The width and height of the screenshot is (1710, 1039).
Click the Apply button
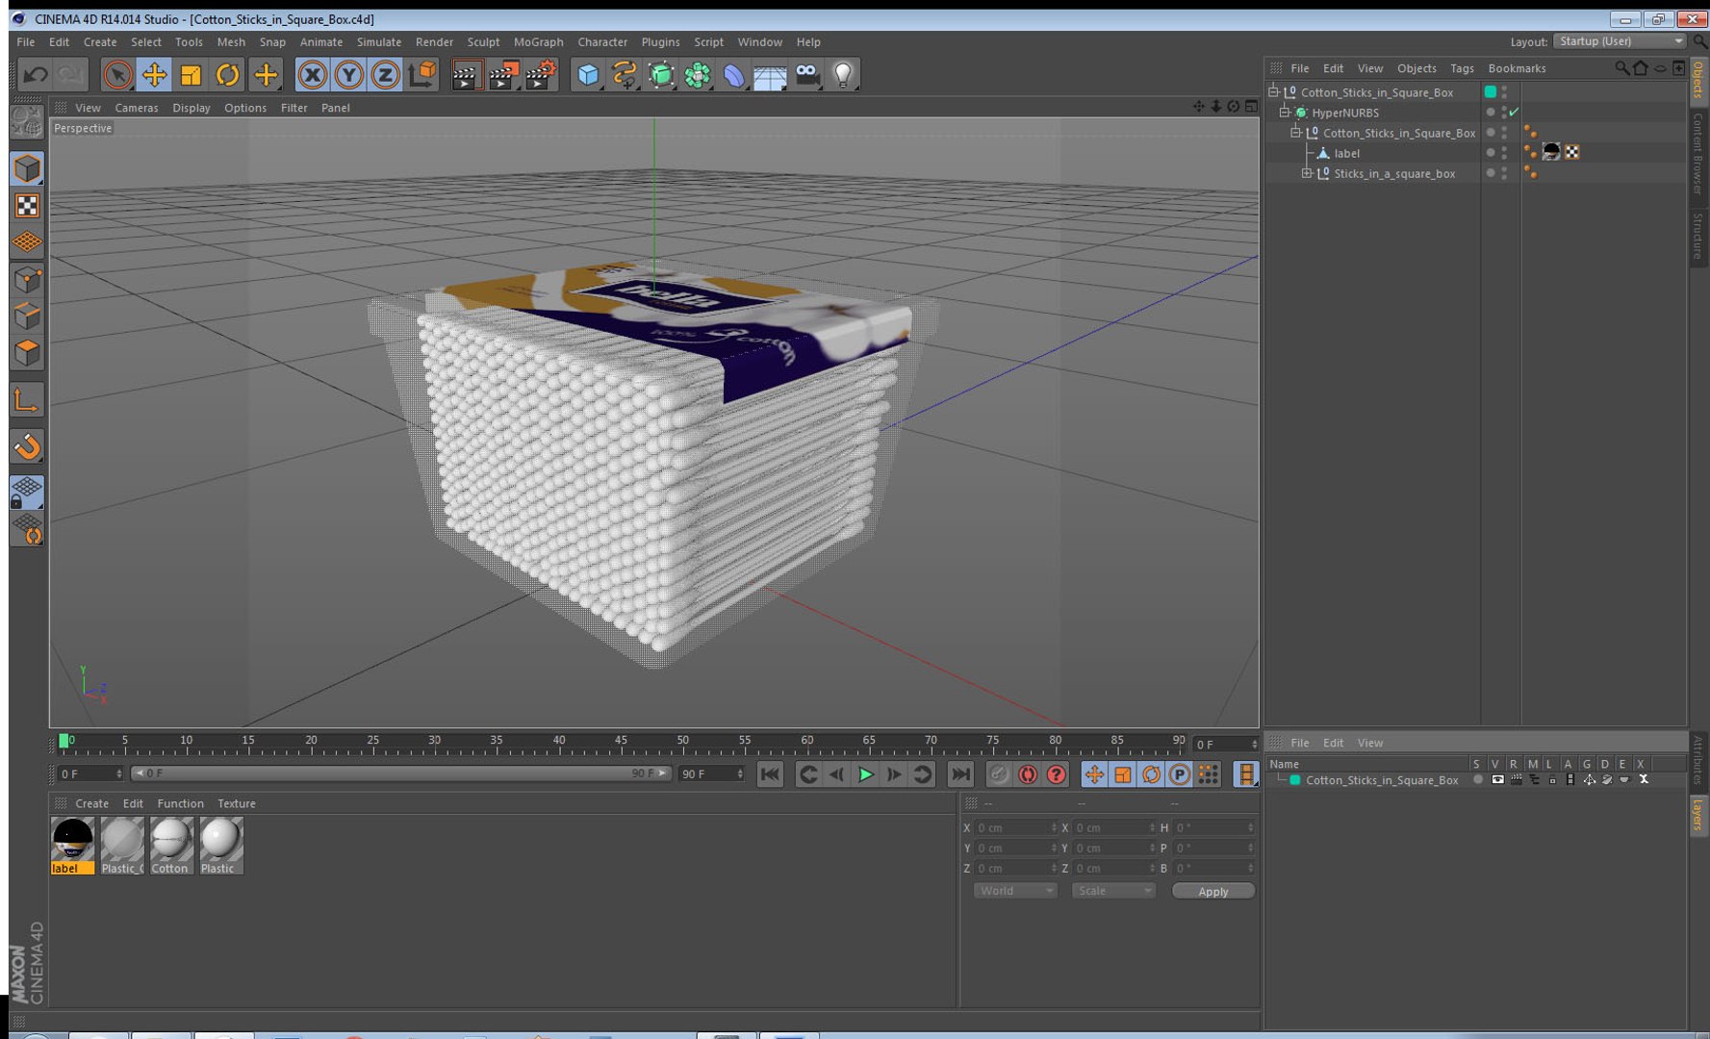1212,891
